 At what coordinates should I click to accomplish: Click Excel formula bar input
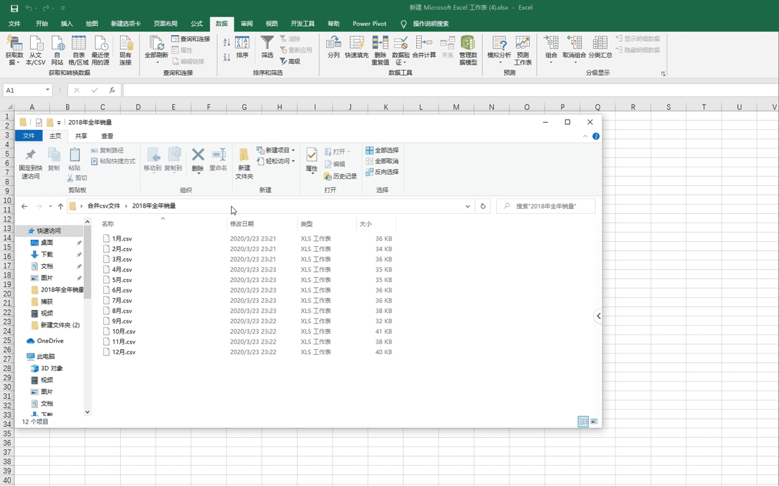[x=451, y=90]
